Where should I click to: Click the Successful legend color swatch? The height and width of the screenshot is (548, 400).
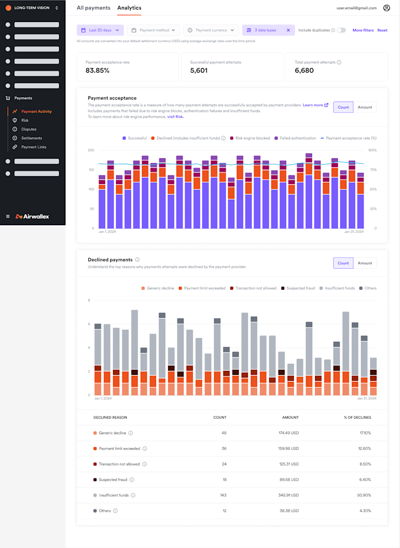[x=124, y=139]
